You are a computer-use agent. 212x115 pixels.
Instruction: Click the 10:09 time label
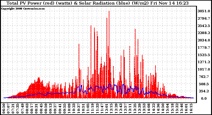pos(69,109)
